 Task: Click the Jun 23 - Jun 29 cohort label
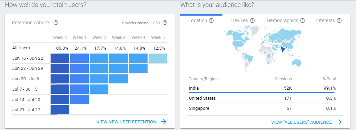[27, 68]
